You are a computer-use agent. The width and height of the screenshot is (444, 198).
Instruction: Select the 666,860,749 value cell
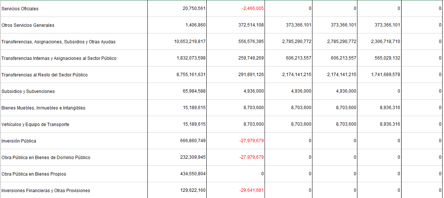177,141
